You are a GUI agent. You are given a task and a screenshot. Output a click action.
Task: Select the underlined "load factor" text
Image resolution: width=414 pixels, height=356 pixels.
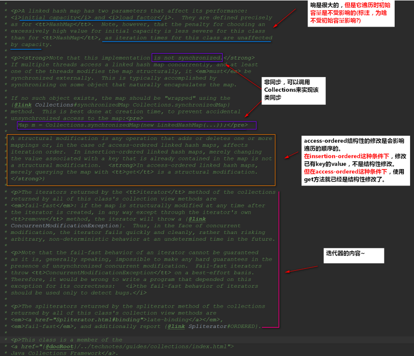[x=138, y=18]
